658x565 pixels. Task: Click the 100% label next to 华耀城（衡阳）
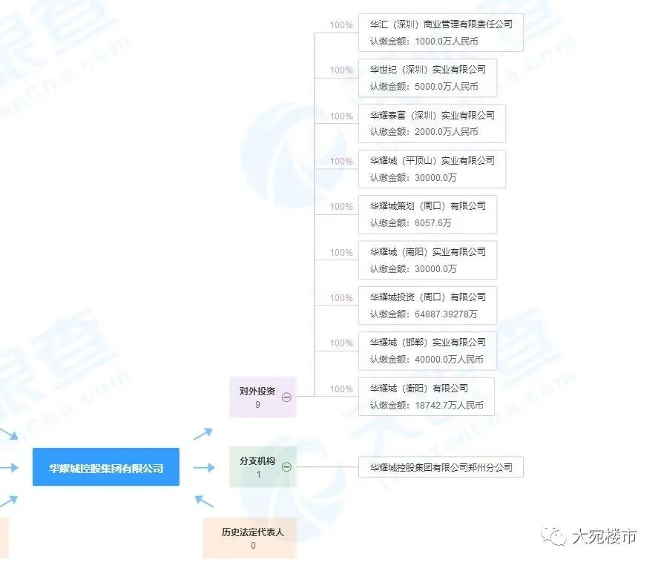click(x=340, y=388)
